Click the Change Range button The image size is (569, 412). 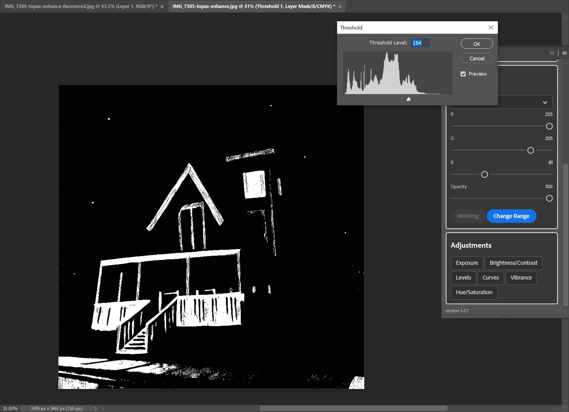click(511, 216)
